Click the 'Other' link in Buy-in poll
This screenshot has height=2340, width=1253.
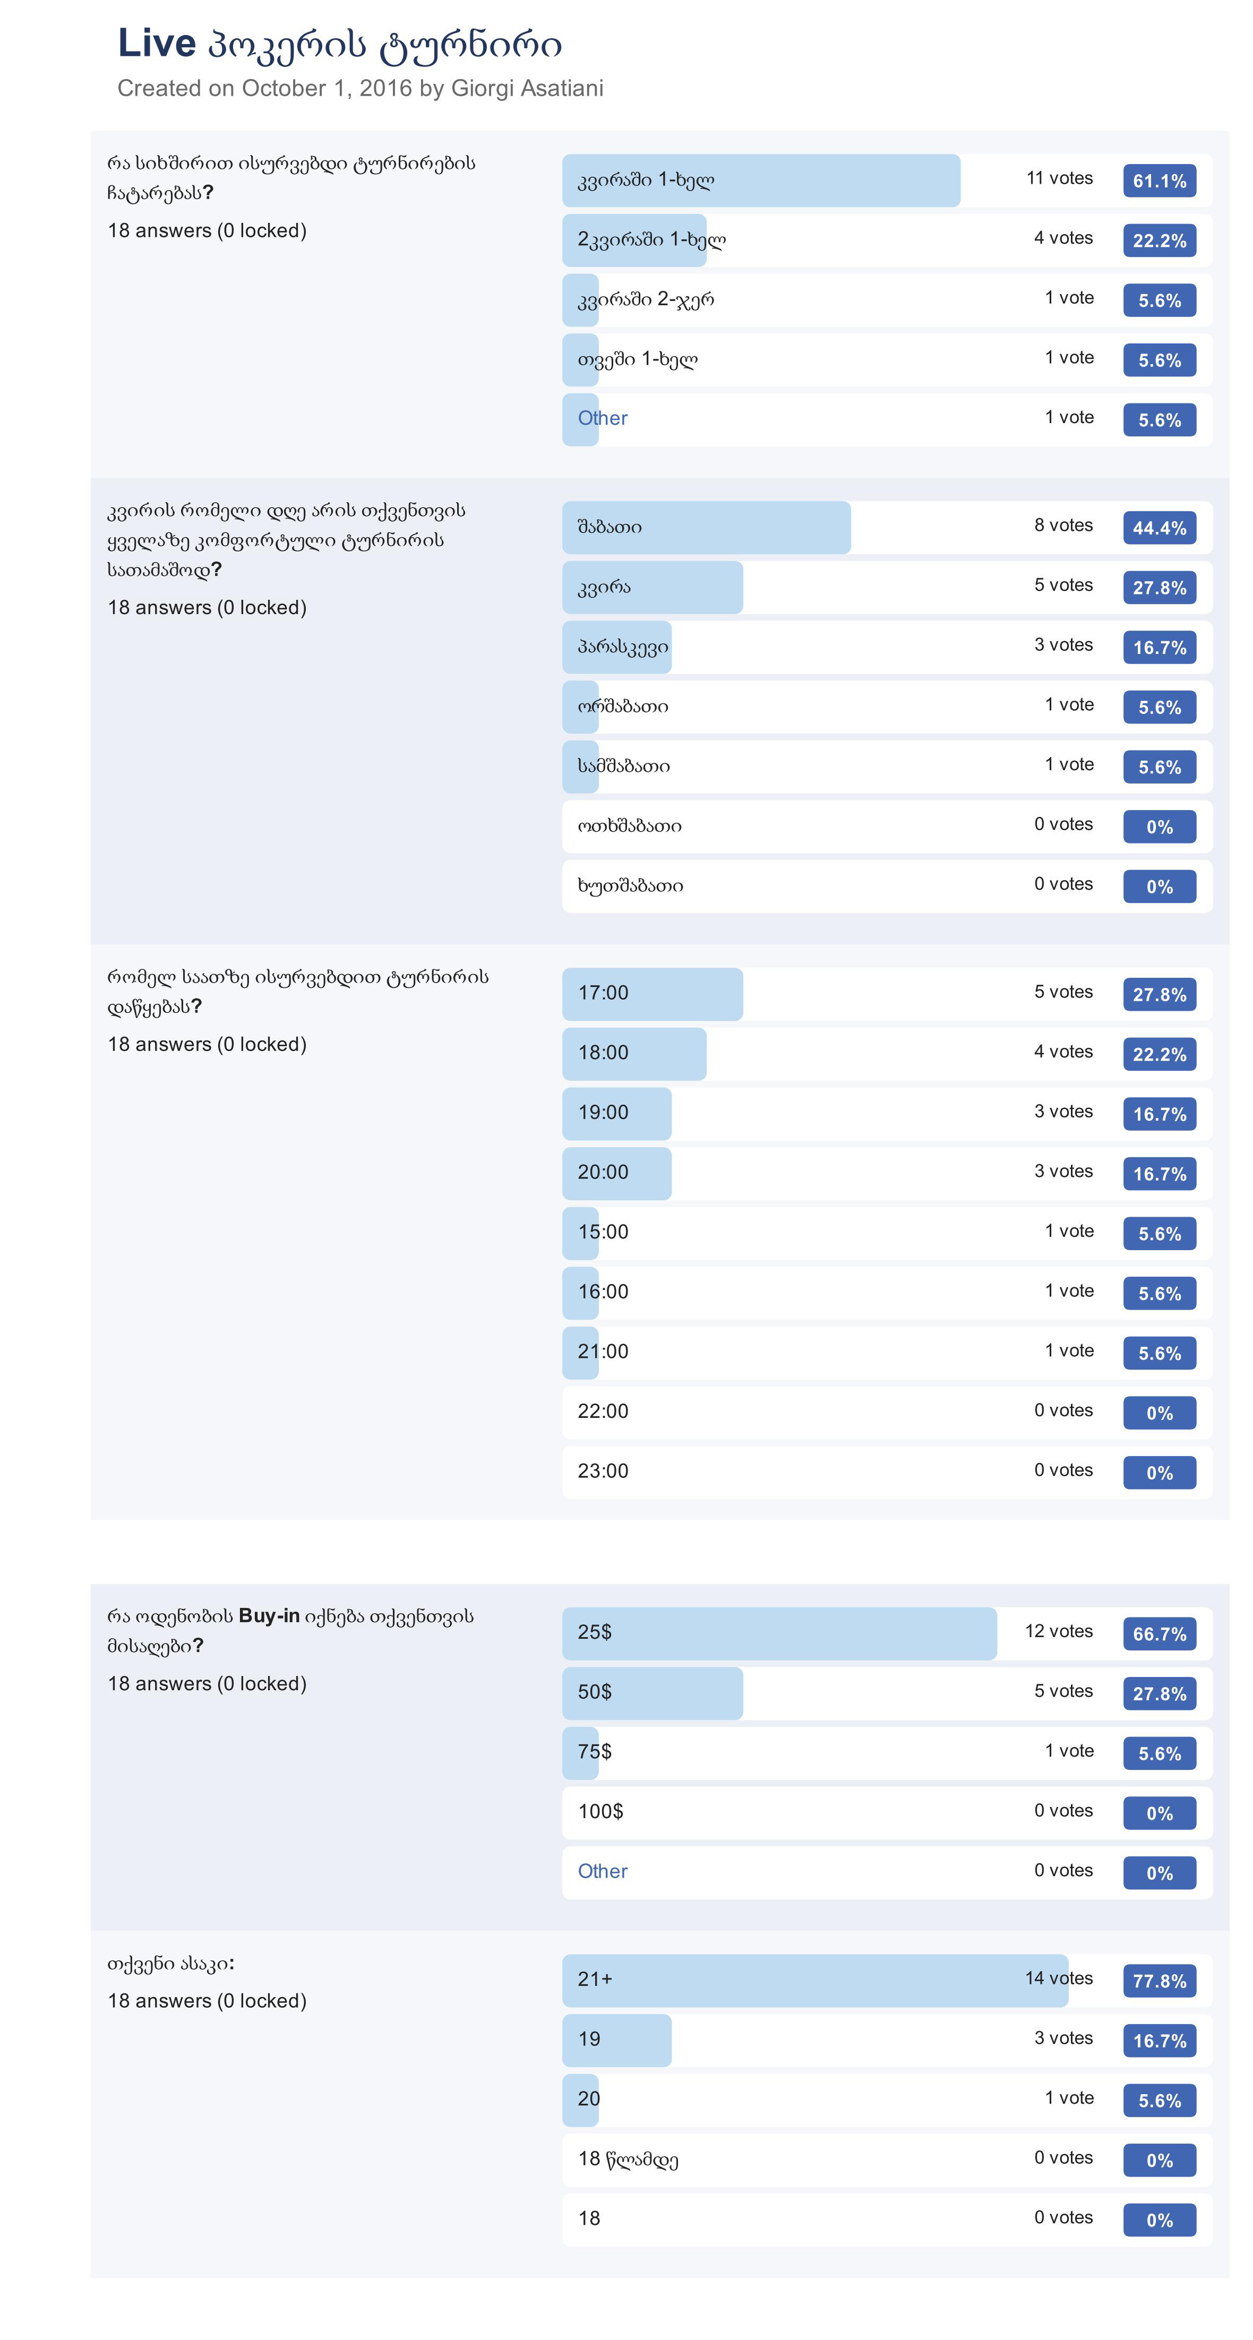603,1871
